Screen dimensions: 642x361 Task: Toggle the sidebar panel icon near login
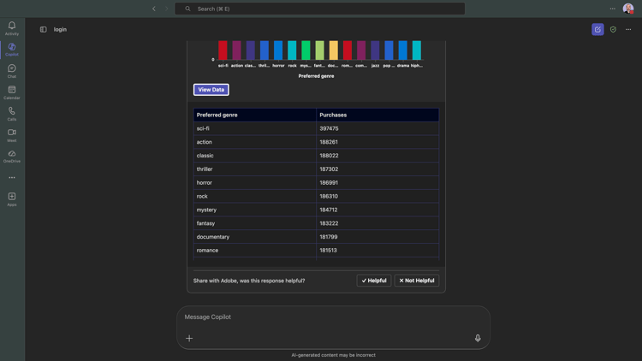click(x=44, y=29)
